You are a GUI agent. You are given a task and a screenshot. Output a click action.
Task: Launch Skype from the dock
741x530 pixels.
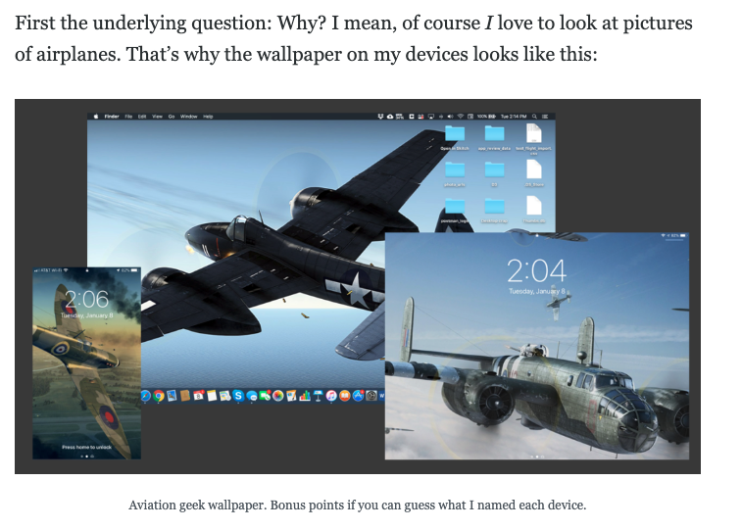[238, 396]
